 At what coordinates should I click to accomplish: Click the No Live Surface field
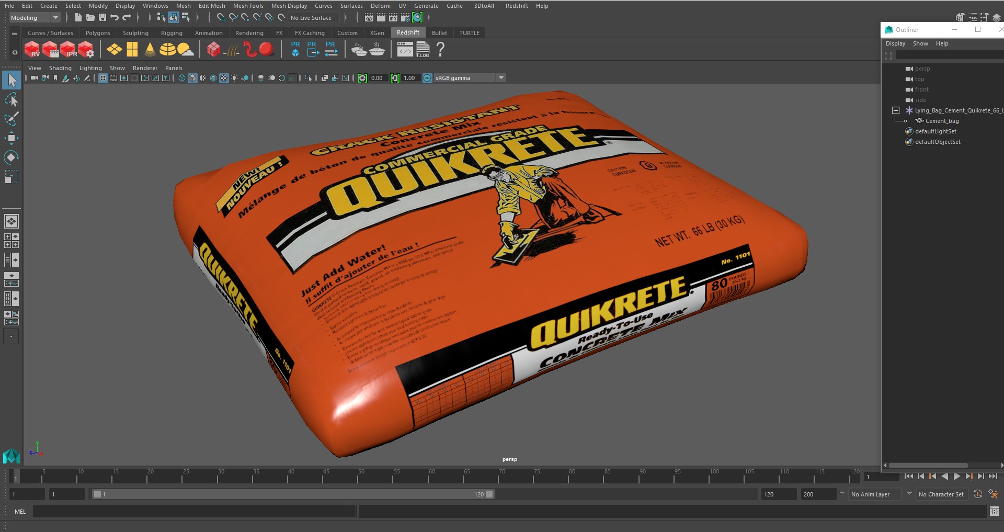pyautogui.click(x=314, y=18)
